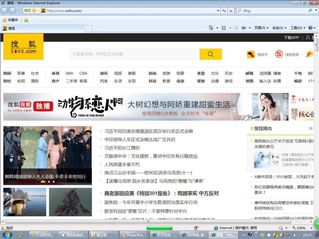The height and width of the screenshot is (239, 319).
Task: Click the ad info icon on banner
Action: [286, 96]
